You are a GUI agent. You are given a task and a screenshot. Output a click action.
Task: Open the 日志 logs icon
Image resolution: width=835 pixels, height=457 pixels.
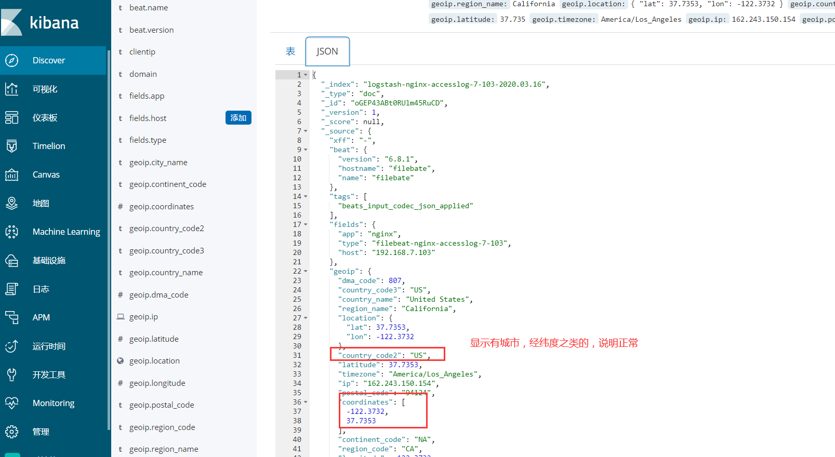(11, 289)
